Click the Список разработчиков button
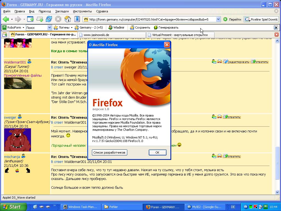 tap(109, 152)
